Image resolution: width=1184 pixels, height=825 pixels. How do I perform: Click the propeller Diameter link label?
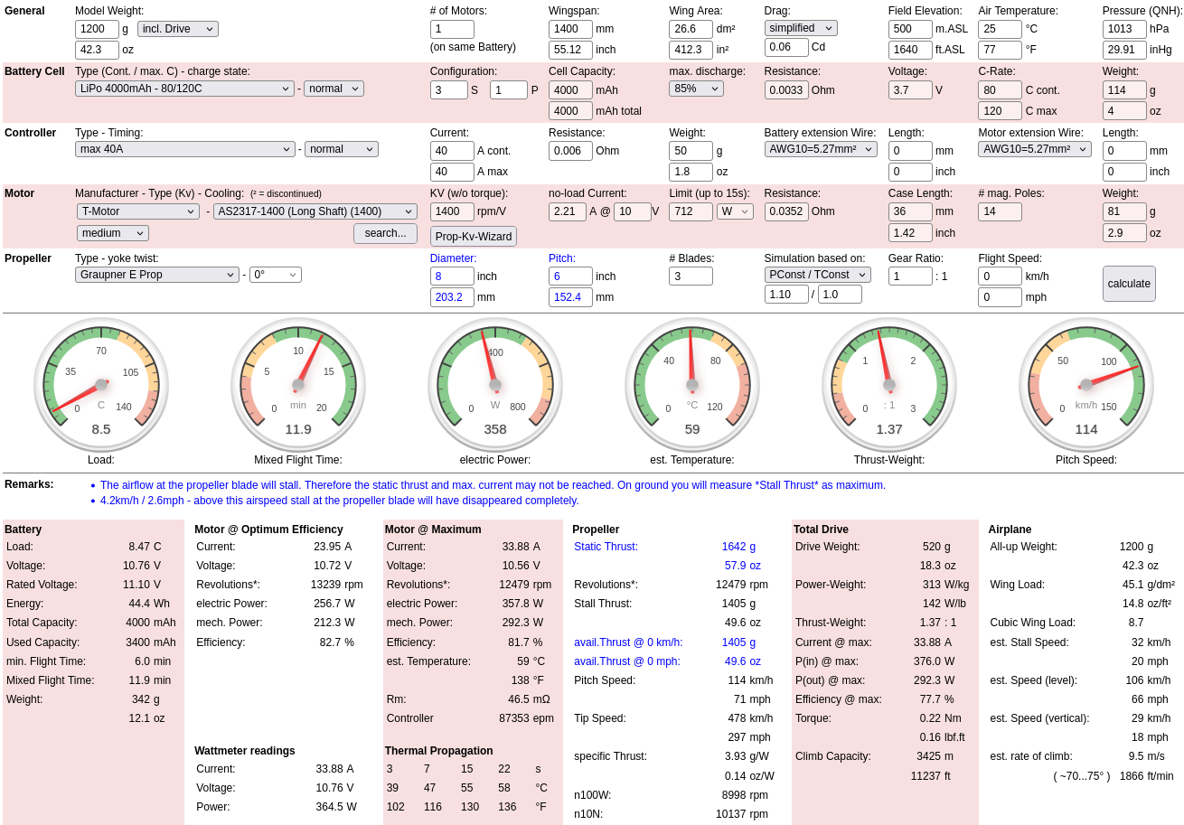point(453,258)
